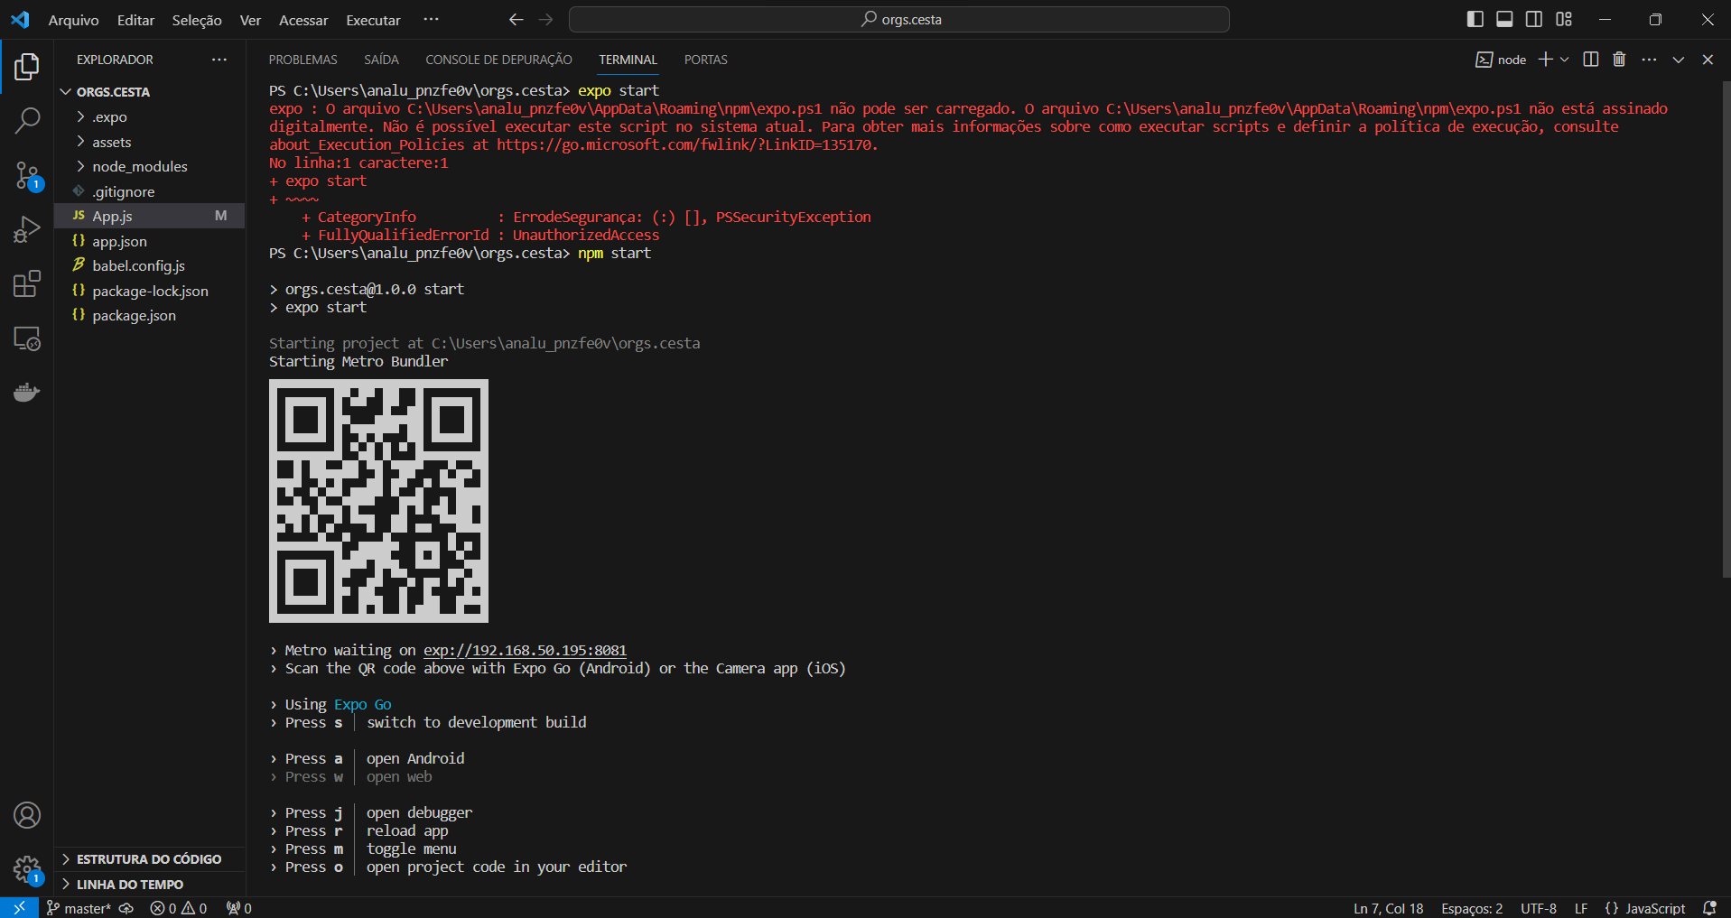Image resolution: width=1731 pixels, height=918 pixels.
Task: Open the Arquivo menu
Action: pos(73,20)
